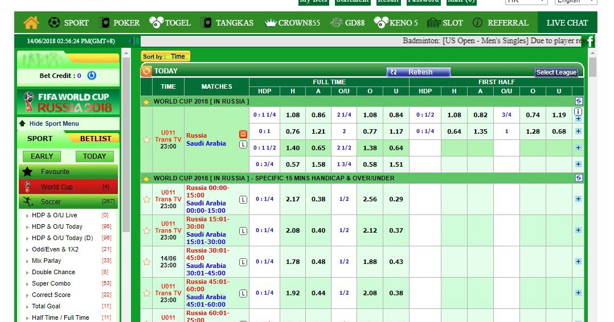Screen dimensions: 614x322
Task: Bet home odds 1.08 full time
Action: [x=293, y=115]
